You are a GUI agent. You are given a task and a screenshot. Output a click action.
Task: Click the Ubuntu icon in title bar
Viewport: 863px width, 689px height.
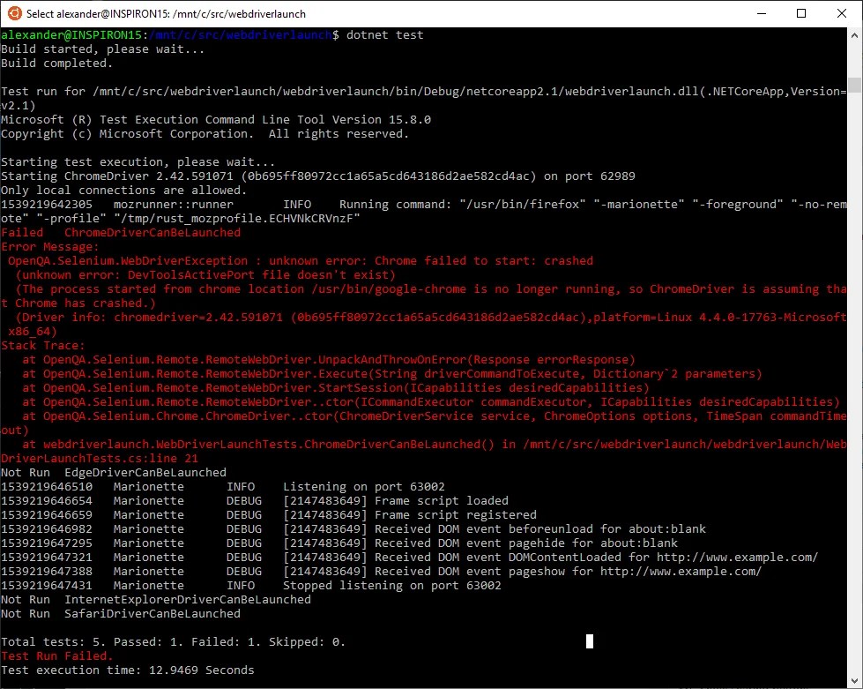[x=14, y=13]
